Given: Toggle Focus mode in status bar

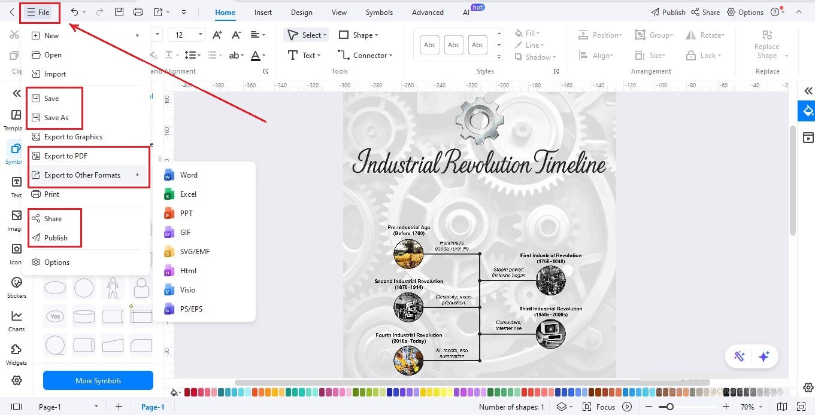Looking at the screenshot, I should [599, 407].
